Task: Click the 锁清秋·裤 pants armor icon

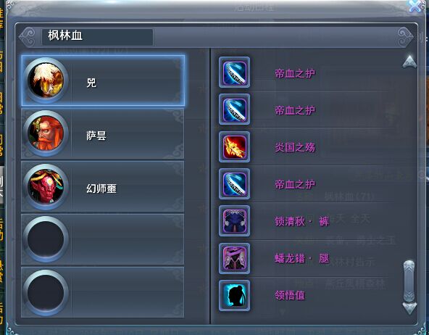Action: click(x=234, y=220)
